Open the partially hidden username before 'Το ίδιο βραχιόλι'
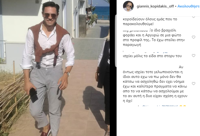This screenshot has height=136, width=200. [135, 31]
